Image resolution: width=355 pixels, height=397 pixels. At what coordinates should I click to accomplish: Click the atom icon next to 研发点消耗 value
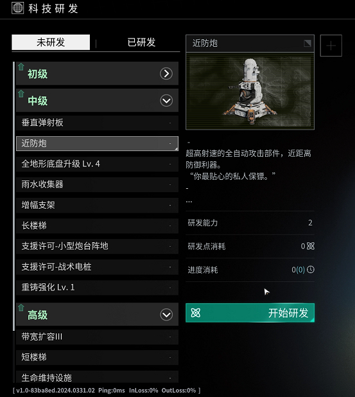point(311,246)
